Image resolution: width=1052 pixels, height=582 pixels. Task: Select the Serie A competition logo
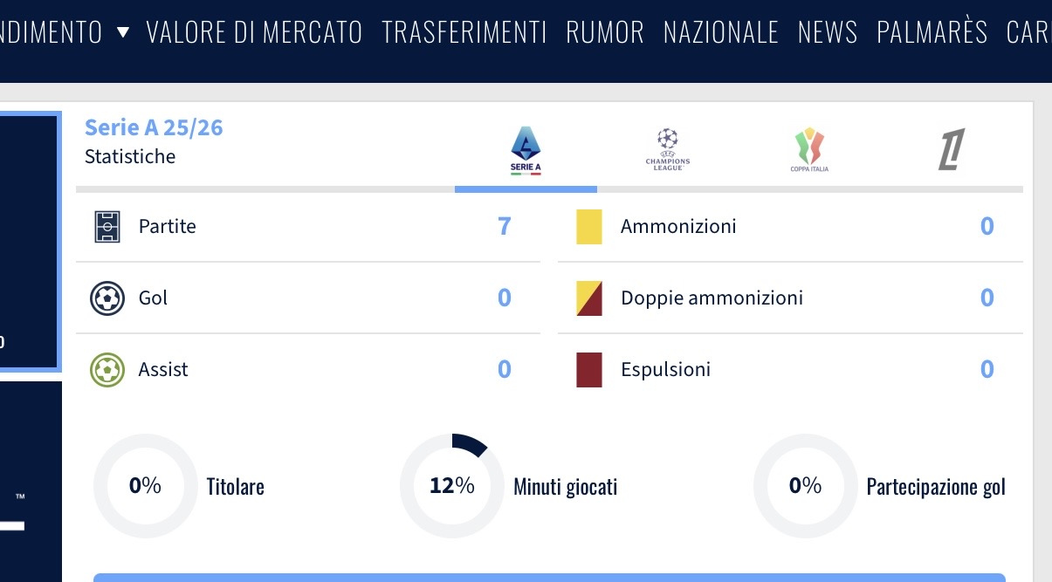[x=526, y=150]
